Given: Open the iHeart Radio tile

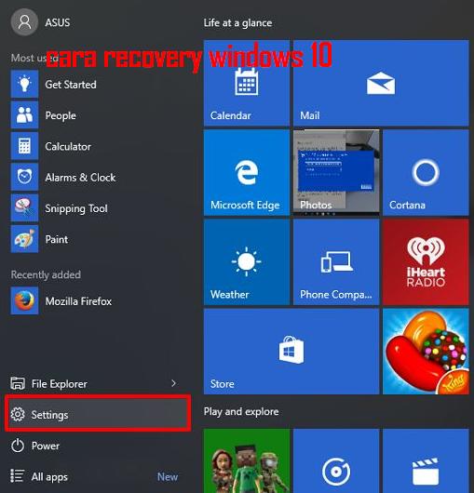Looking at the screenshot, I should pyautogui.click(x=426, y=262).
